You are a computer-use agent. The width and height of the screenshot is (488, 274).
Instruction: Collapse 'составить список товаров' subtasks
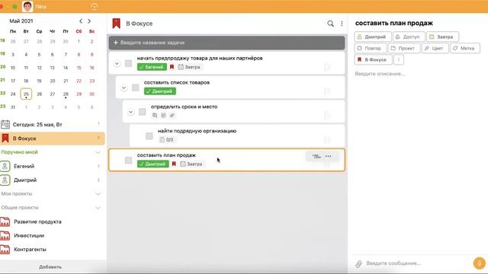click(124, 88)
